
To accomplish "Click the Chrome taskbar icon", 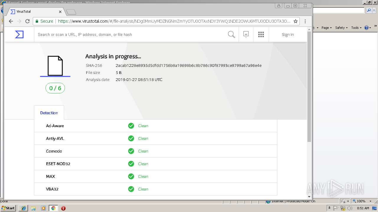I will click(53, 208).
